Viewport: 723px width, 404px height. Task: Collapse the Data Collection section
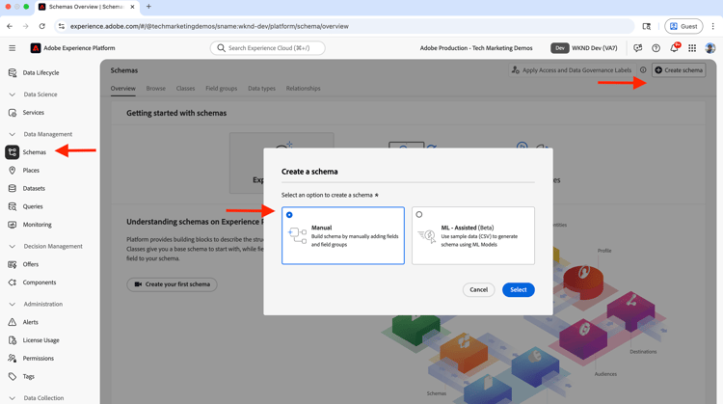pyautogui.click(x=12, y=398)
